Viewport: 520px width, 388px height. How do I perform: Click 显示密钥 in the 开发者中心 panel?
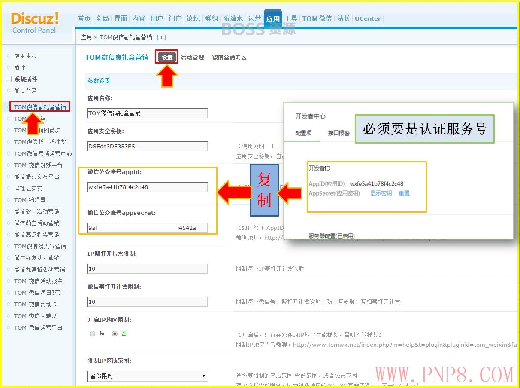[x=381, y=193]
